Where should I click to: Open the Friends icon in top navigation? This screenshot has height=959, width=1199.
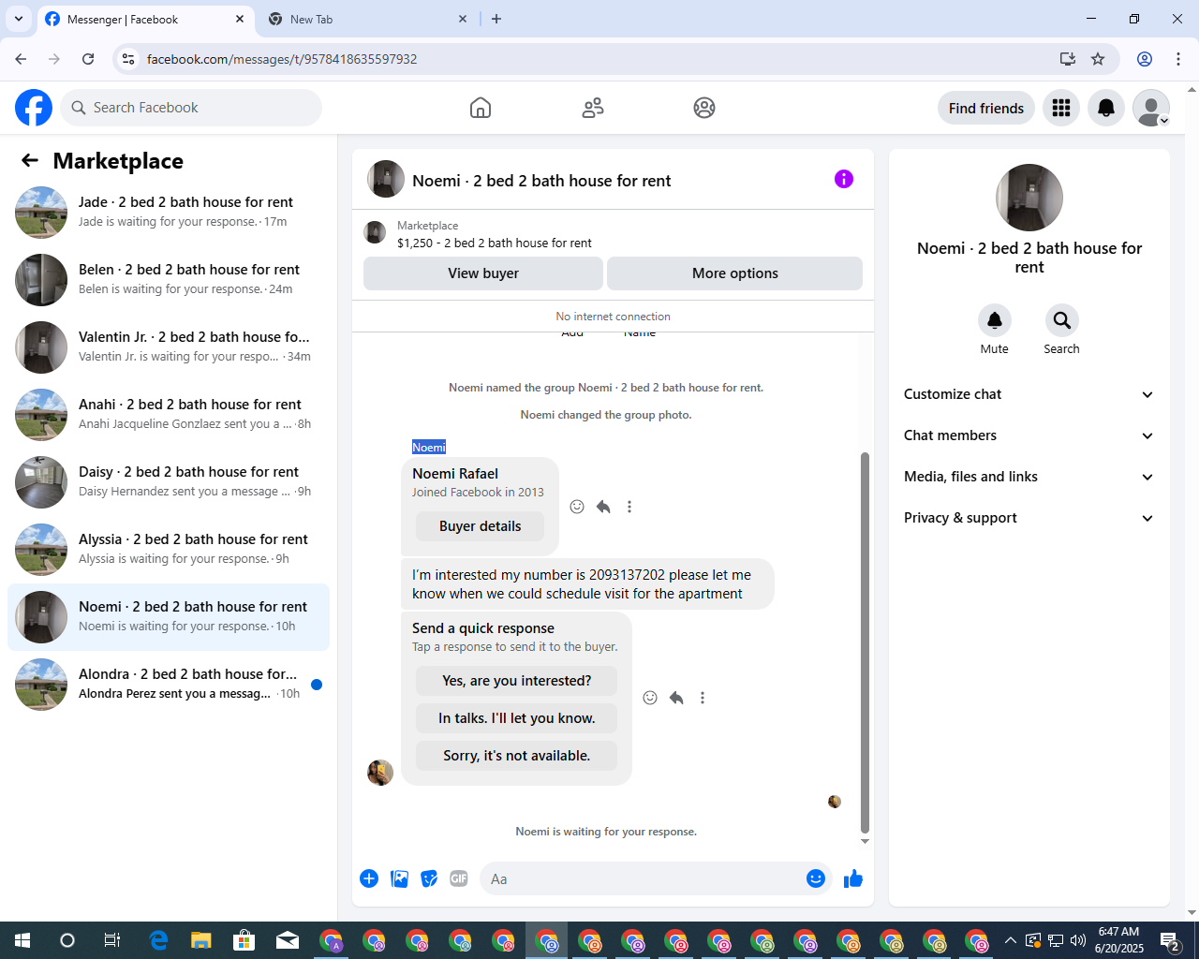coord(593,108)
